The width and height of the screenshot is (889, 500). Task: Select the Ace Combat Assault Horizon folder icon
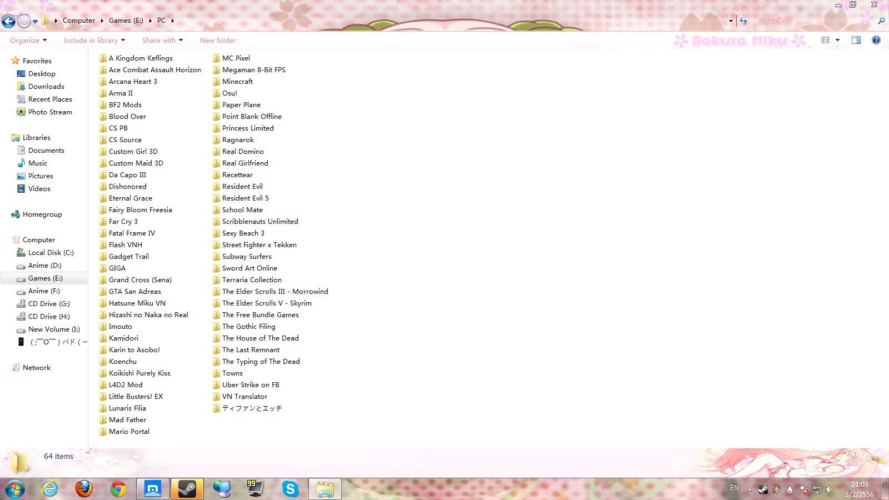[x=103, y=70]
